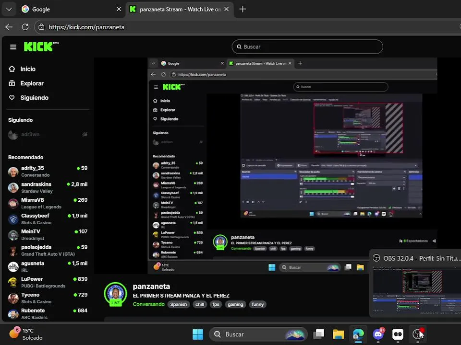Open the Kick hamburger menu

point(13,47)
